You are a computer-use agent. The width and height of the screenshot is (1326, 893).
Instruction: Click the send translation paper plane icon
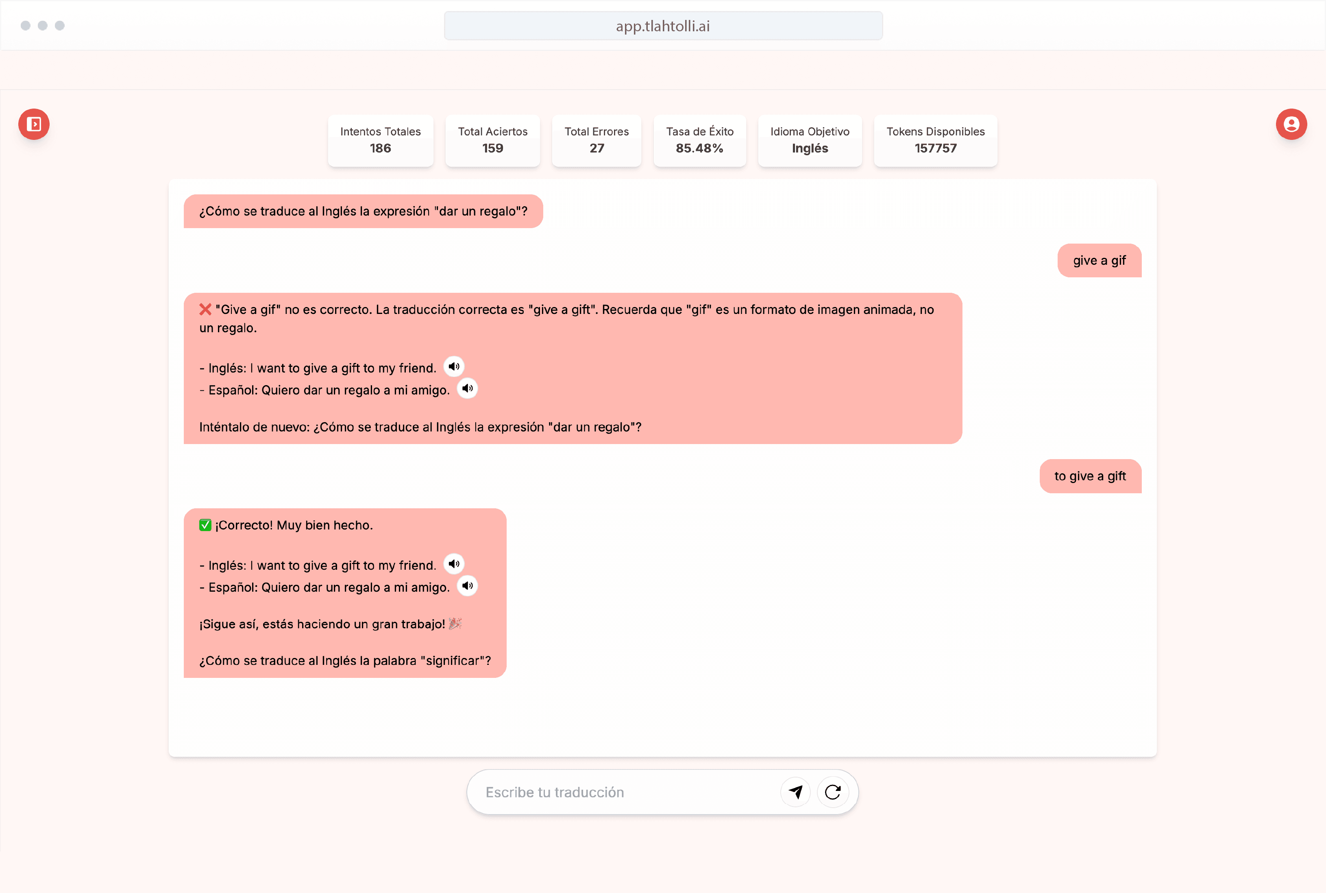coord(795,792)
